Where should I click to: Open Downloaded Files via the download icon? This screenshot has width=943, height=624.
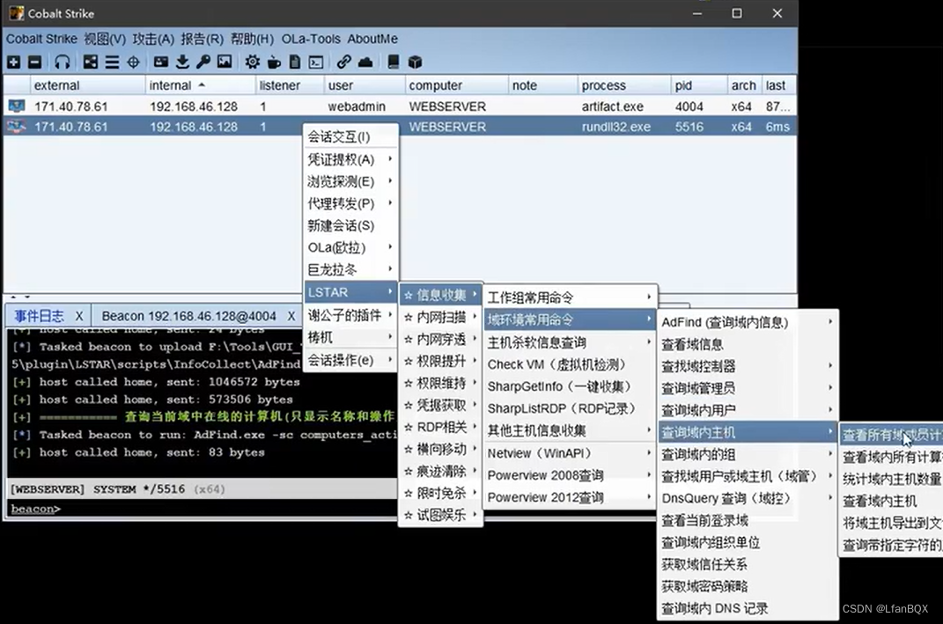click(182, 62)
